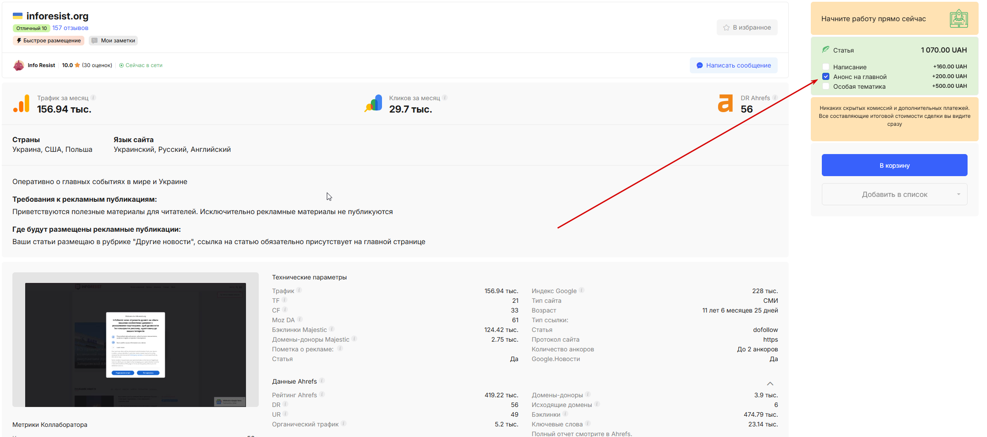This screenshot has height=437, width=987.
Task: Show info tooltip for Исходящие домены
Action: [597, 404]
